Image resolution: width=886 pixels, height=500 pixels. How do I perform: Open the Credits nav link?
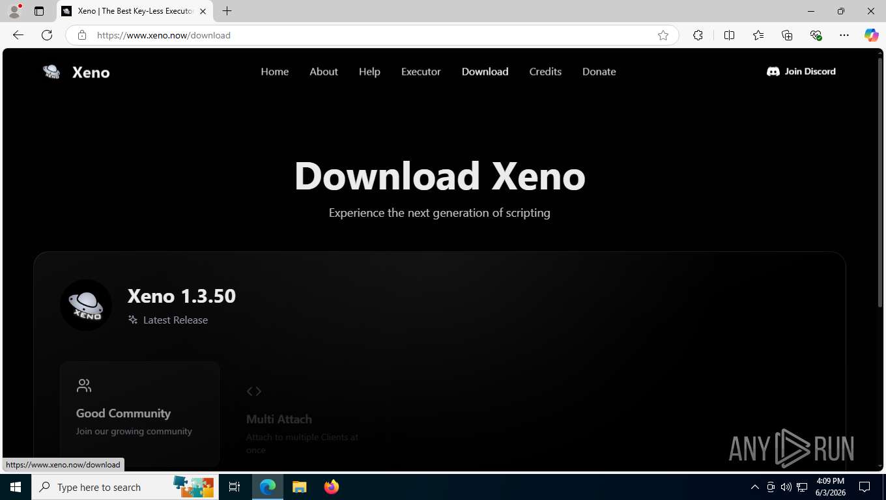click(x=545, y=72)
